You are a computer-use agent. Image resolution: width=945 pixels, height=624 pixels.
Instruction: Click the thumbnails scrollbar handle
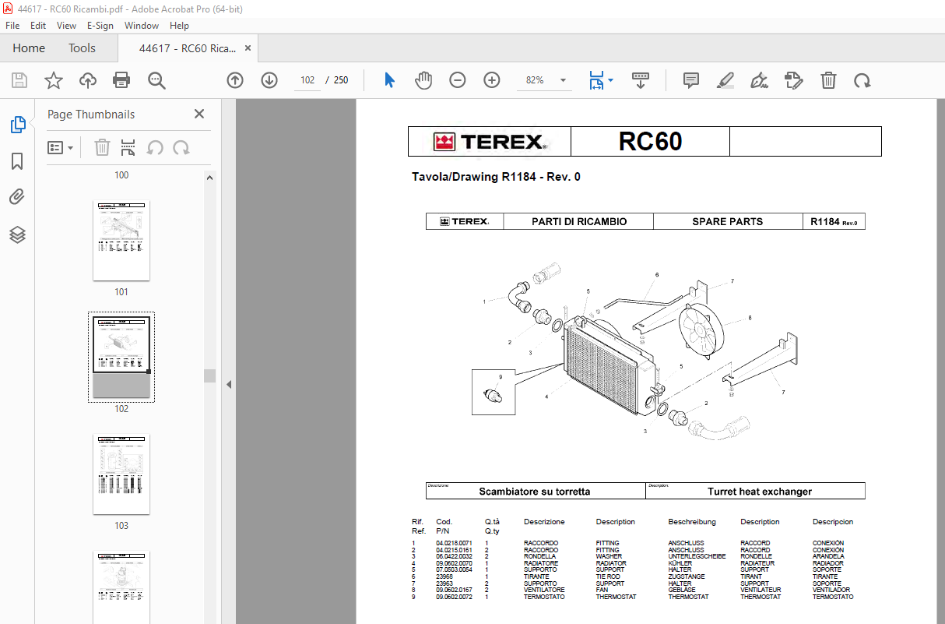click(209, 375)
